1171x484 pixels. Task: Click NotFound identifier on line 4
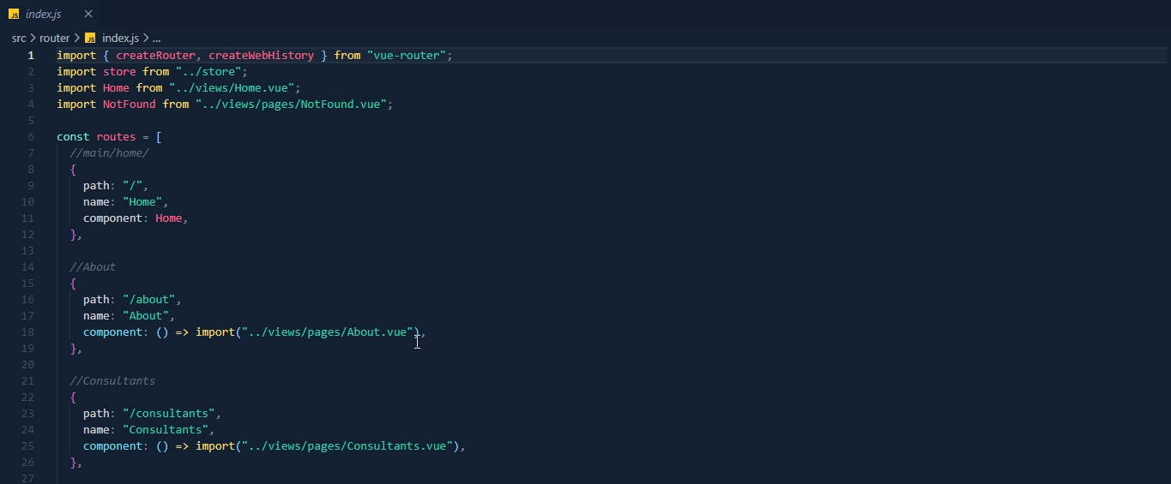[130, 104]
